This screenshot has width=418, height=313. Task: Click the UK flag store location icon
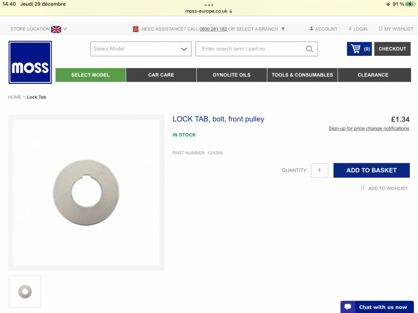[56, 29]
